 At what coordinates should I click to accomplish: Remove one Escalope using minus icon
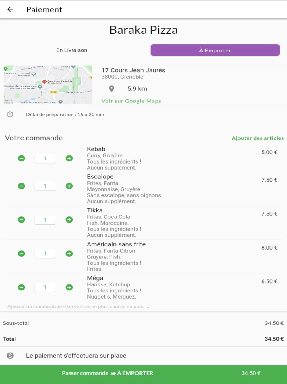21,186
